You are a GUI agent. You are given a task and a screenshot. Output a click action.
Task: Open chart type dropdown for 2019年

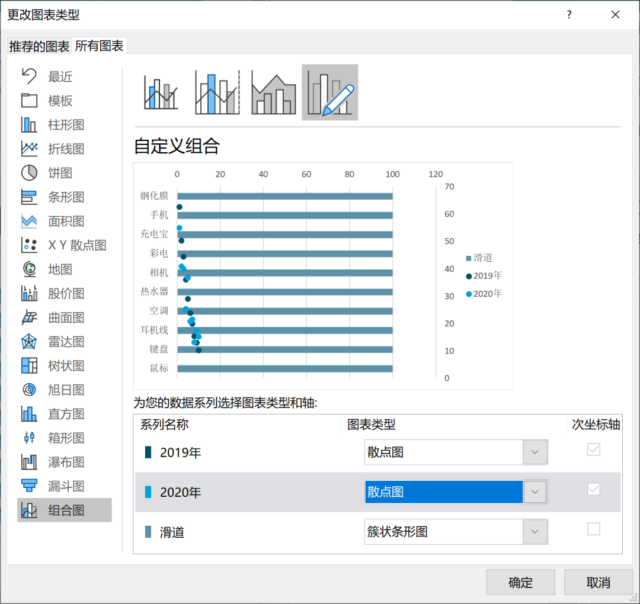click(x=535, y=452)
